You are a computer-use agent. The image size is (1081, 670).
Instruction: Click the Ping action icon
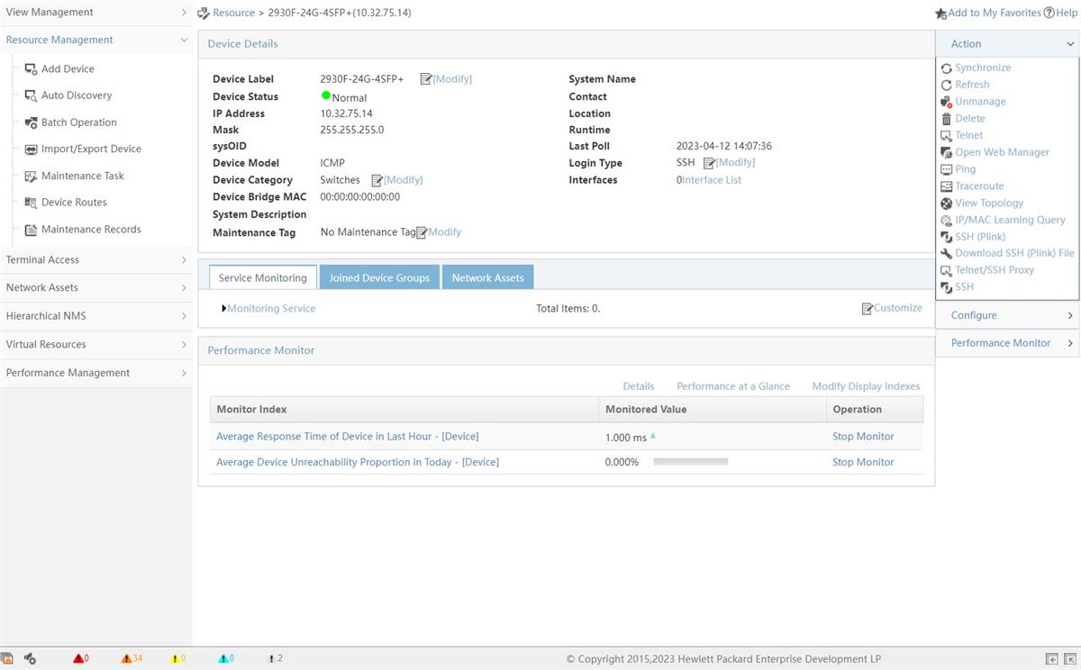pyautogui.click(x=946, y=169)
